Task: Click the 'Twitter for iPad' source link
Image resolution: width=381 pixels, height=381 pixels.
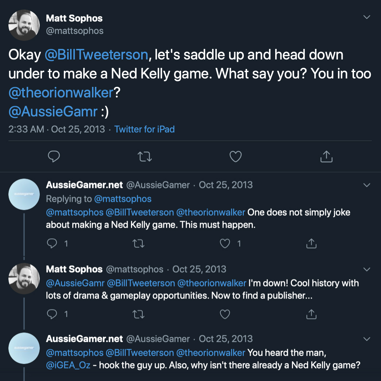Action: click(145, 129)
